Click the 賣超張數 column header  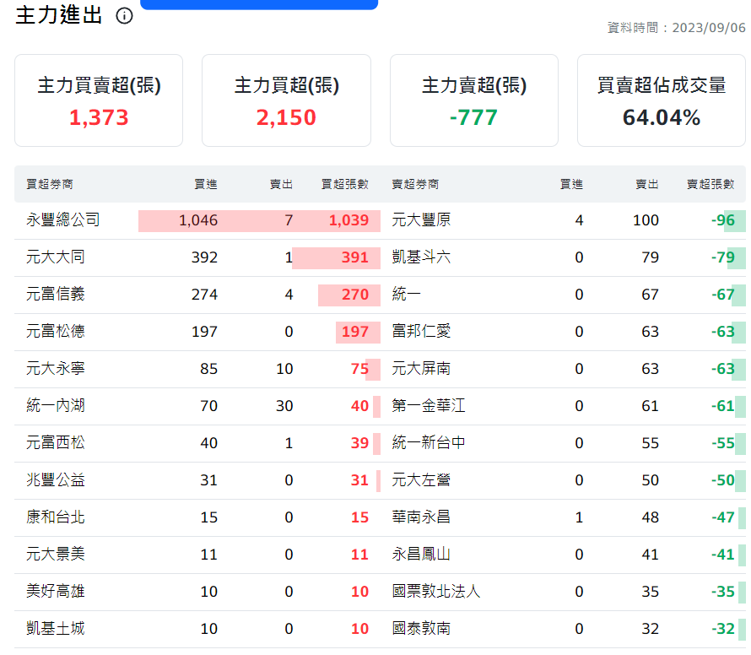(710, 184)
